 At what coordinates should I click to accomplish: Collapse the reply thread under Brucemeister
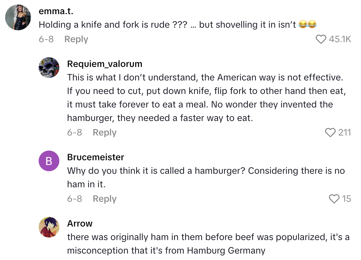(x=104, y=199)
